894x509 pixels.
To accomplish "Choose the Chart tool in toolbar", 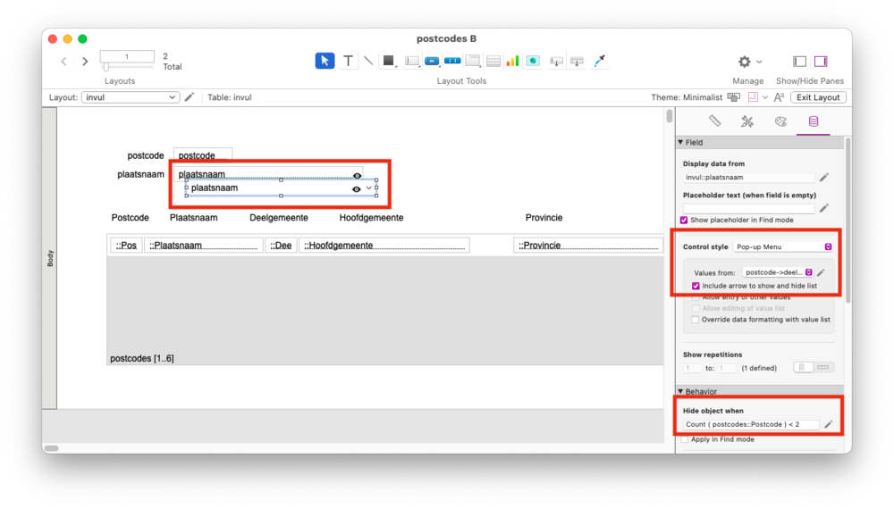I will coord(512,61).
